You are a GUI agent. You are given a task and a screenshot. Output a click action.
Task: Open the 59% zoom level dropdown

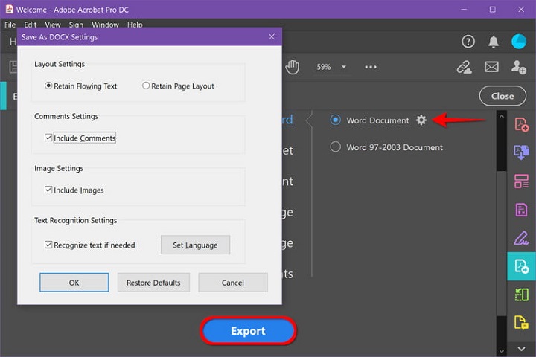[344, 67]
